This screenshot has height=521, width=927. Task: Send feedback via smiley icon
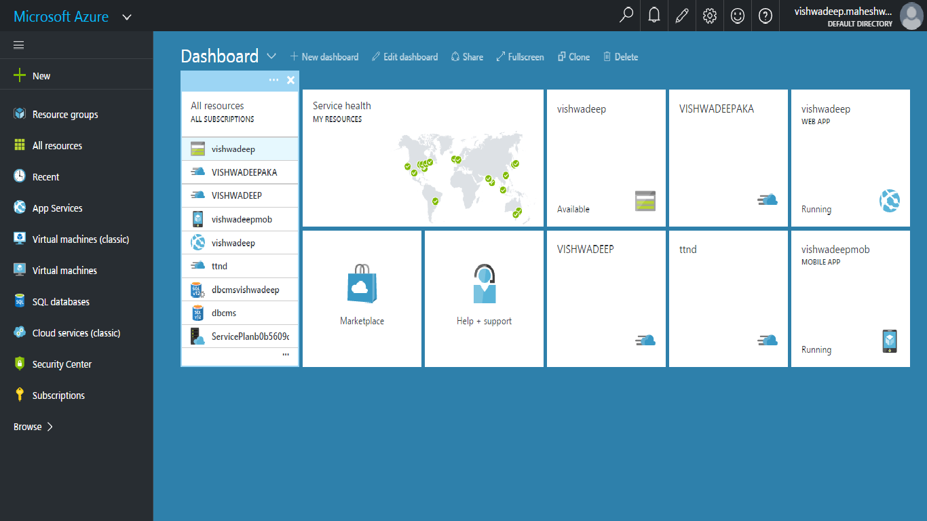coord(738,16)
